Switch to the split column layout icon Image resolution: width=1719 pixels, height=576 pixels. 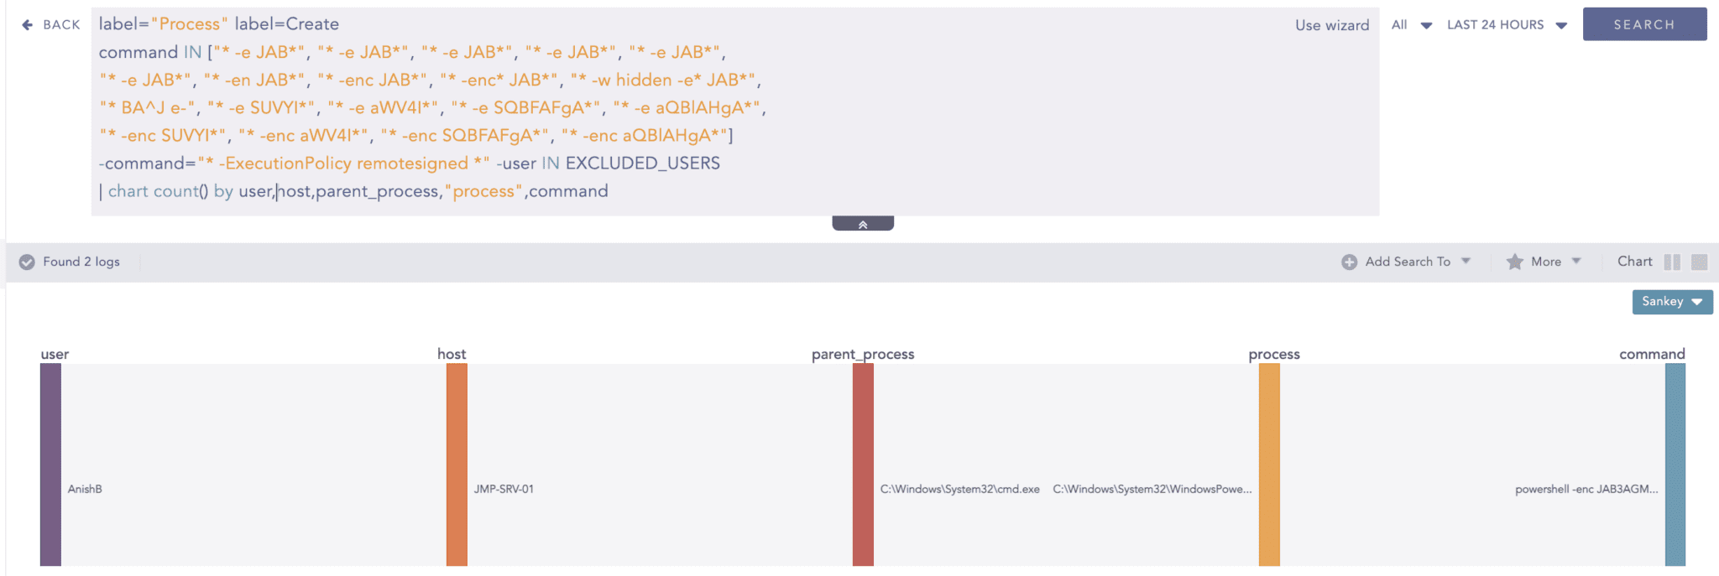[1672, 262]
